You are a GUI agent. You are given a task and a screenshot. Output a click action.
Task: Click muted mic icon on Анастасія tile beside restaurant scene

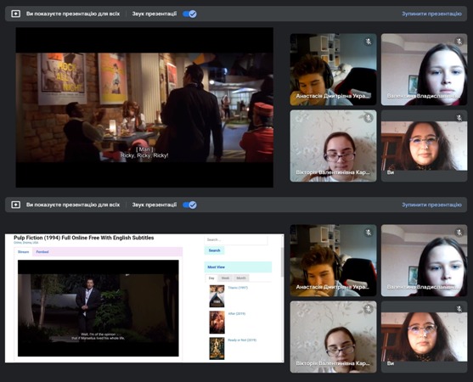[368, 42]
